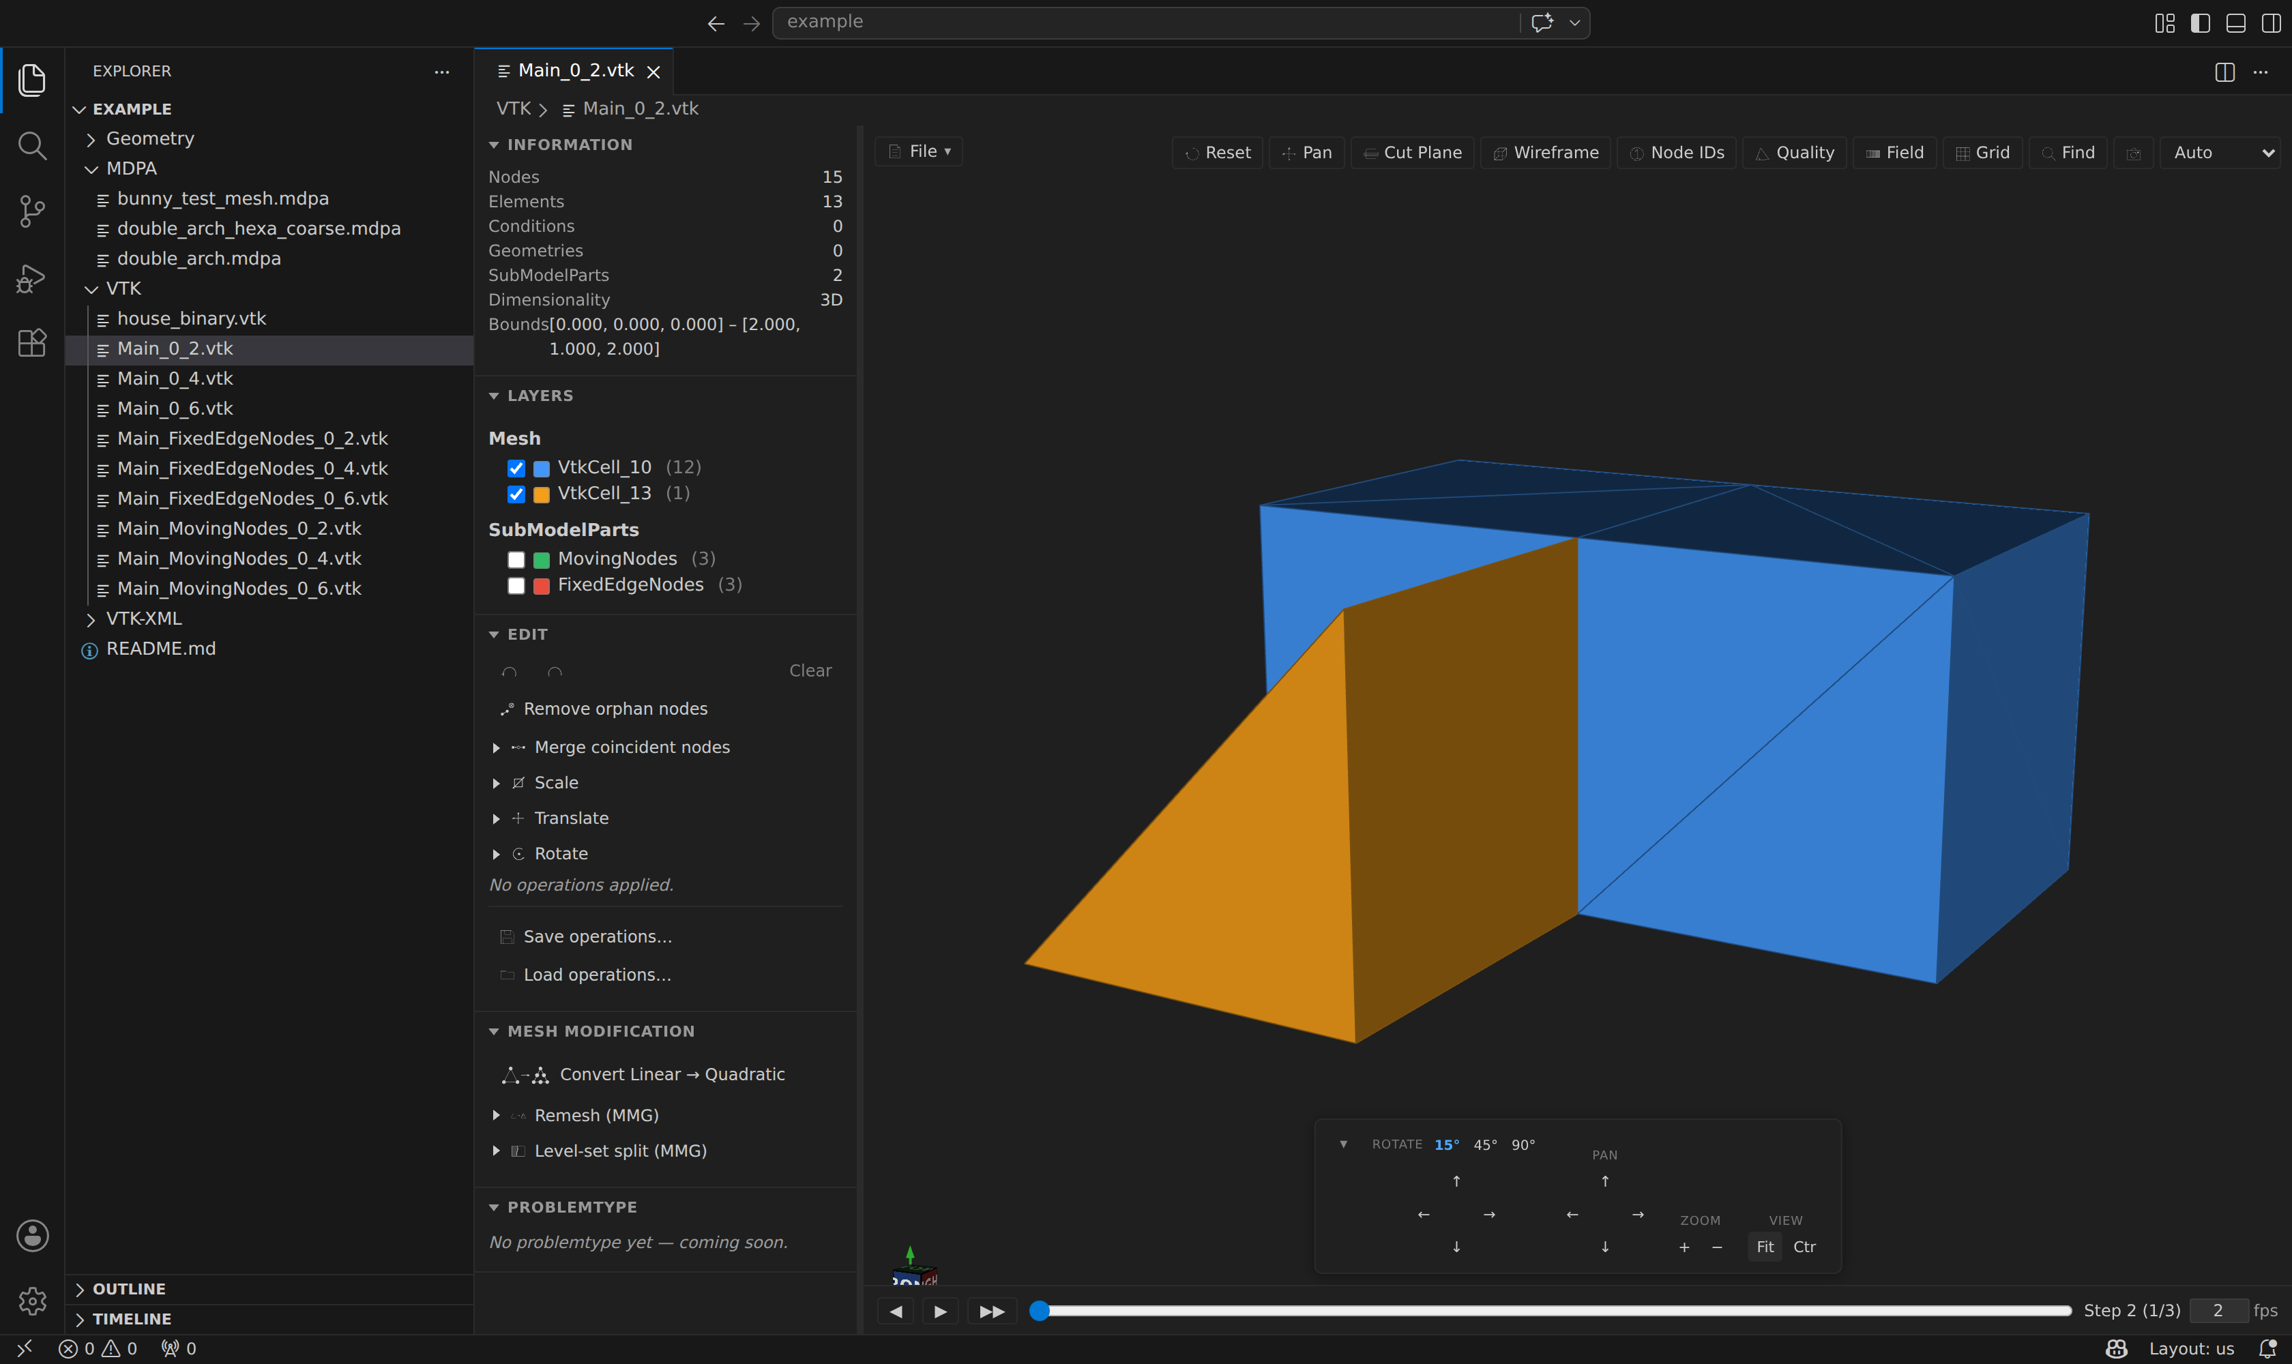The height and width of the screenshot is (1364, 2292).
Task: Open Run and Debug view icon
Action: tap(32, 278)
